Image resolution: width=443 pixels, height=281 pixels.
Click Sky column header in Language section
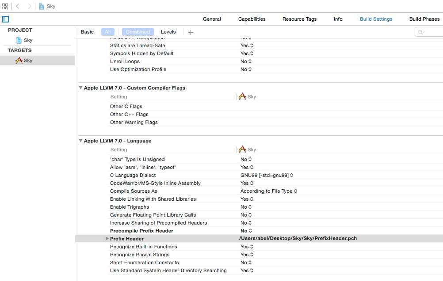click(247, 150)
